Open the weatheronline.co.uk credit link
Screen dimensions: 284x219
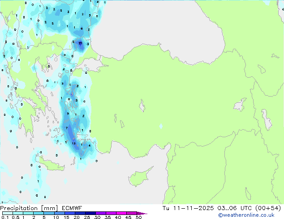(246, 215)
